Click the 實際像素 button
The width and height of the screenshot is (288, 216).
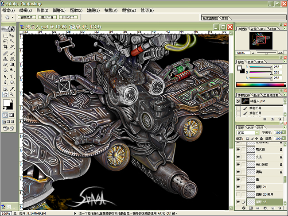click(27, 17)
